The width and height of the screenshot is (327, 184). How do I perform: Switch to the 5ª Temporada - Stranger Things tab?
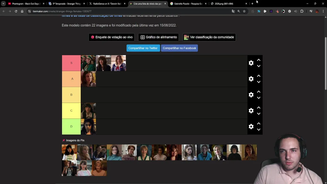[66, 4]
